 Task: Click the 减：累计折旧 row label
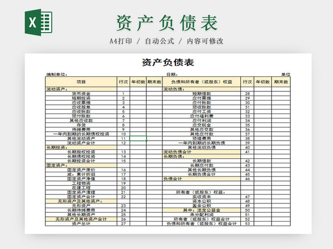pyautogui.click(x=81, y=174)
